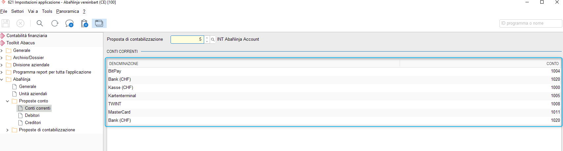Collapse the Proposte conto folder
The height and width of the screenshot is (151, 563).
point(8,101)
